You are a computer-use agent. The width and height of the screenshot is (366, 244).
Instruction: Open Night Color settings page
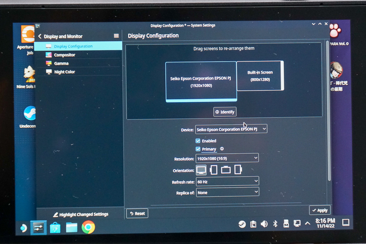(x=64, y=72)
